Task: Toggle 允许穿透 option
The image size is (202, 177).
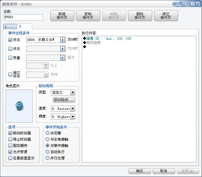Action: [10, 152]
